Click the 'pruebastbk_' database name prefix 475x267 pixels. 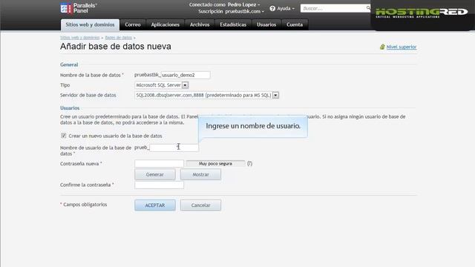[x=148, y=75]
